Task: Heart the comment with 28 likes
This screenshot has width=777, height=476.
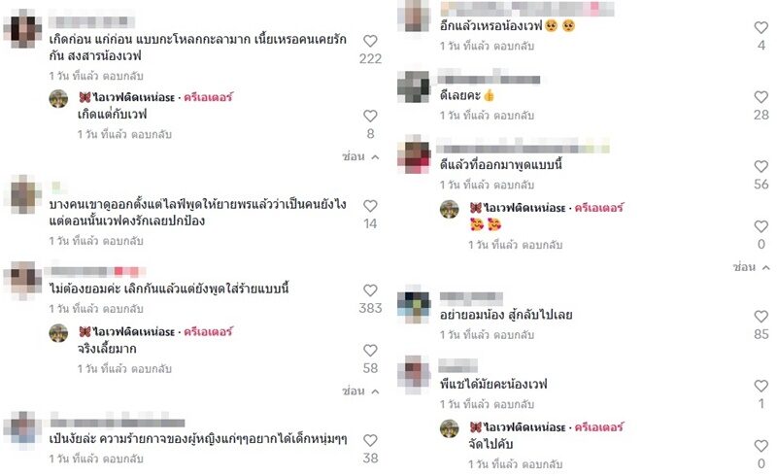Action: (x=761, y=97)
